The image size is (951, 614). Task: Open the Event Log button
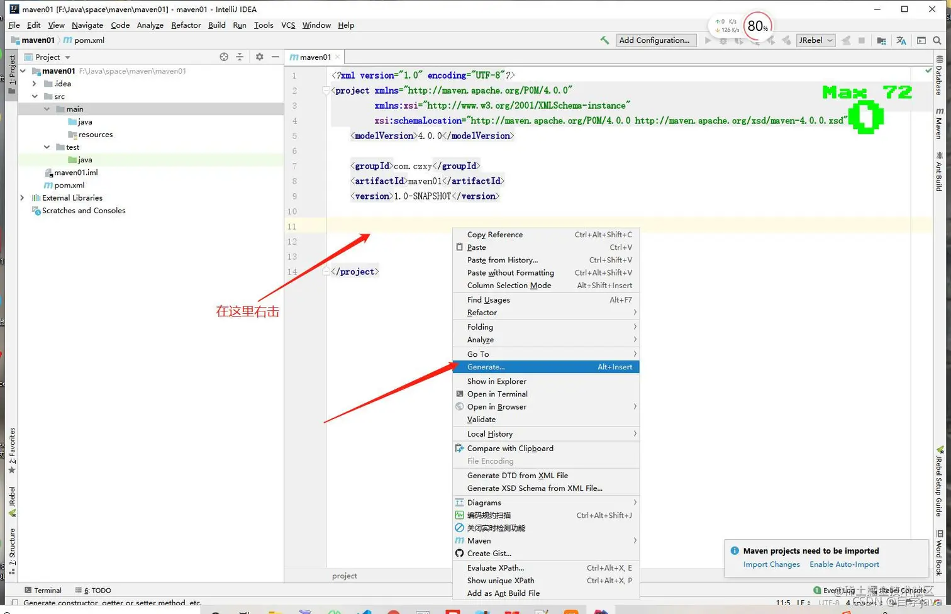tap(834, 590)
